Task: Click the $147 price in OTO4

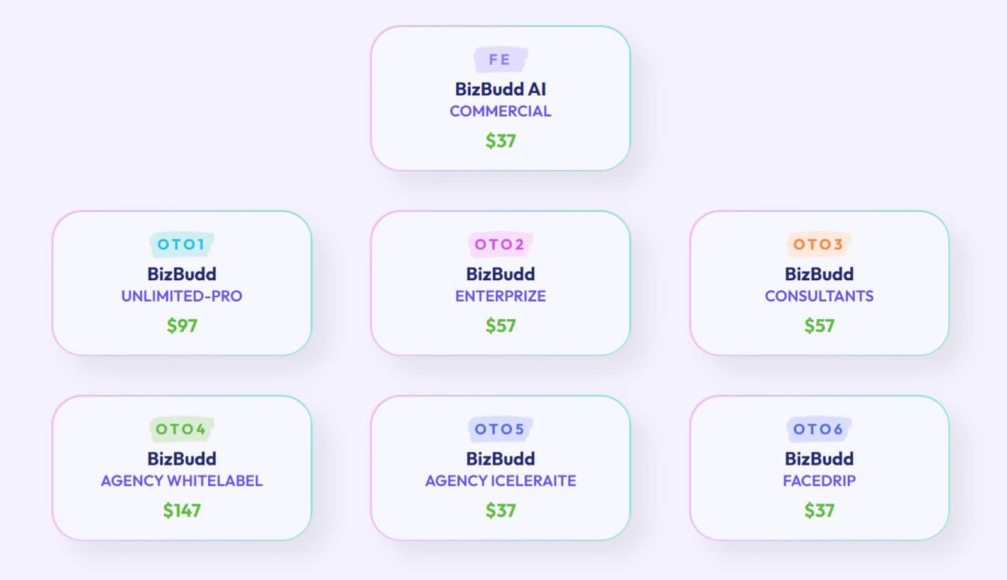Action: click(x=182, y=510)
